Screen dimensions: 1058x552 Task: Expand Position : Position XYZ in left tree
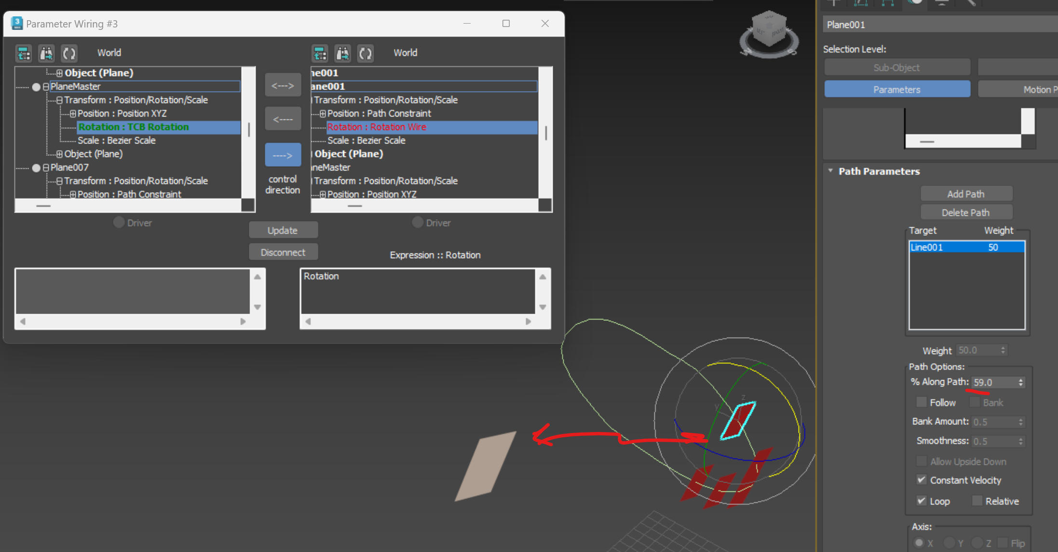pyautogui.click(x=73, y=114)
